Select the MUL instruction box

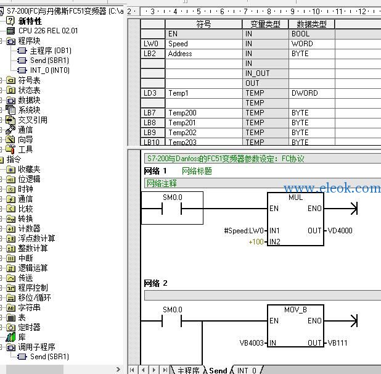click(x=295, y=219)
